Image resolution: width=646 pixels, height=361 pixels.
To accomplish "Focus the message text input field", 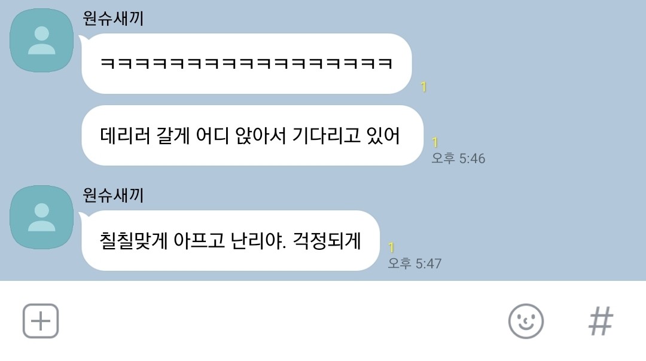I will (x=282, y=321).
